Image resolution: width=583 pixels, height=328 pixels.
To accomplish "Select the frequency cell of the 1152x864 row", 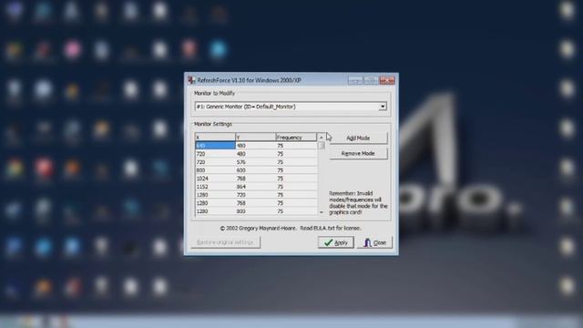I will (x=296, y=187).
